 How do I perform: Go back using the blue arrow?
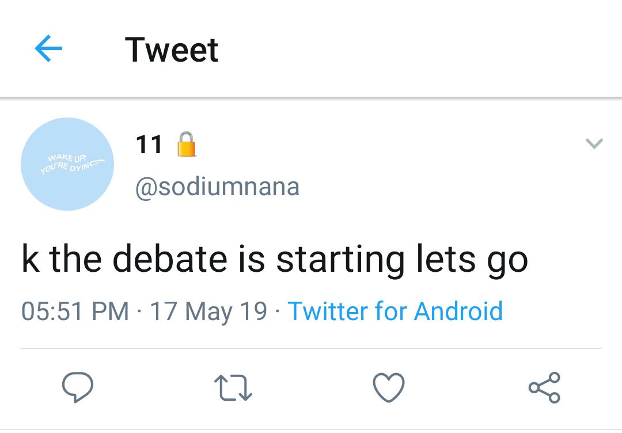coord(48,48)
